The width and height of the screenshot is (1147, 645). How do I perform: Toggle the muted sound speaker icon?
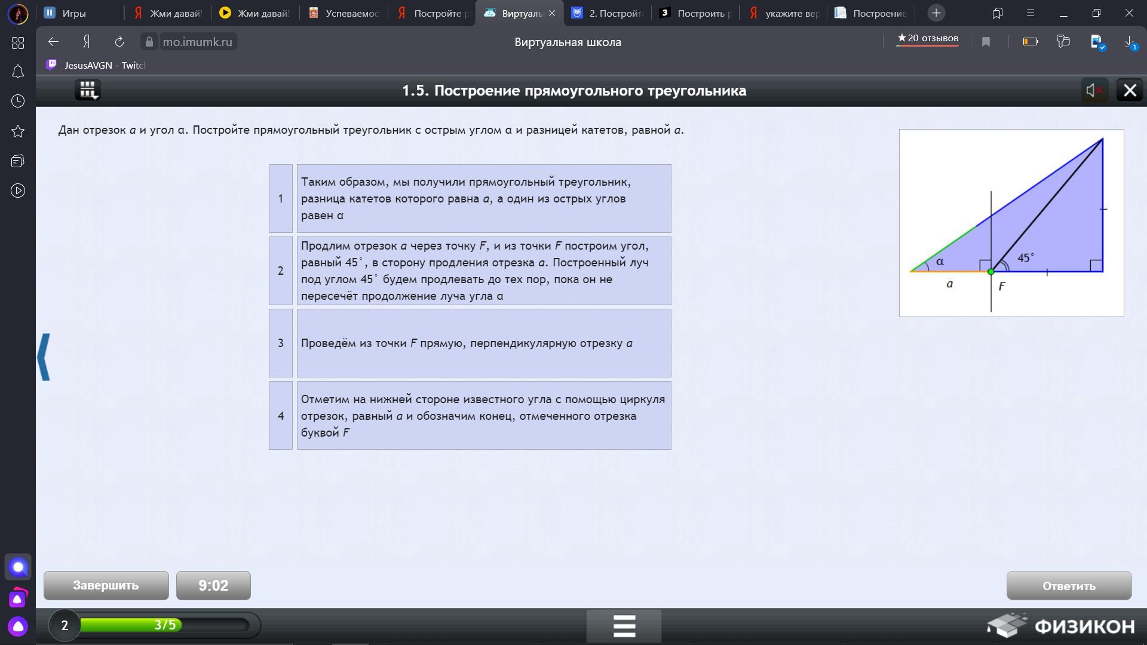tap(1094, 90)
